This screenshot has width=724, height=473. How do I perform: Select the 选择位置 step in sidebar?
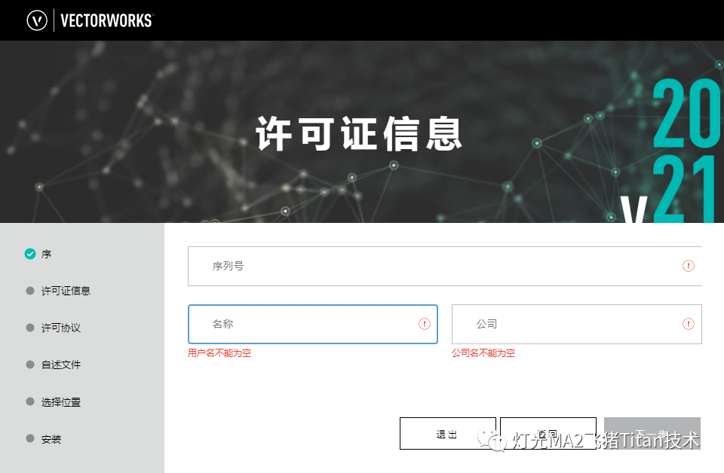[60, 402]
